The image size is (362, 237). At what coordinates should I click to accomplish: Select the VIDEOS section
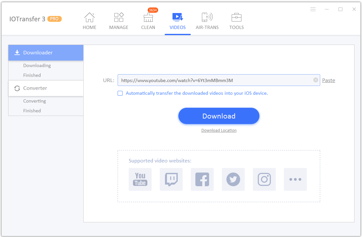(x=177, y=20)
